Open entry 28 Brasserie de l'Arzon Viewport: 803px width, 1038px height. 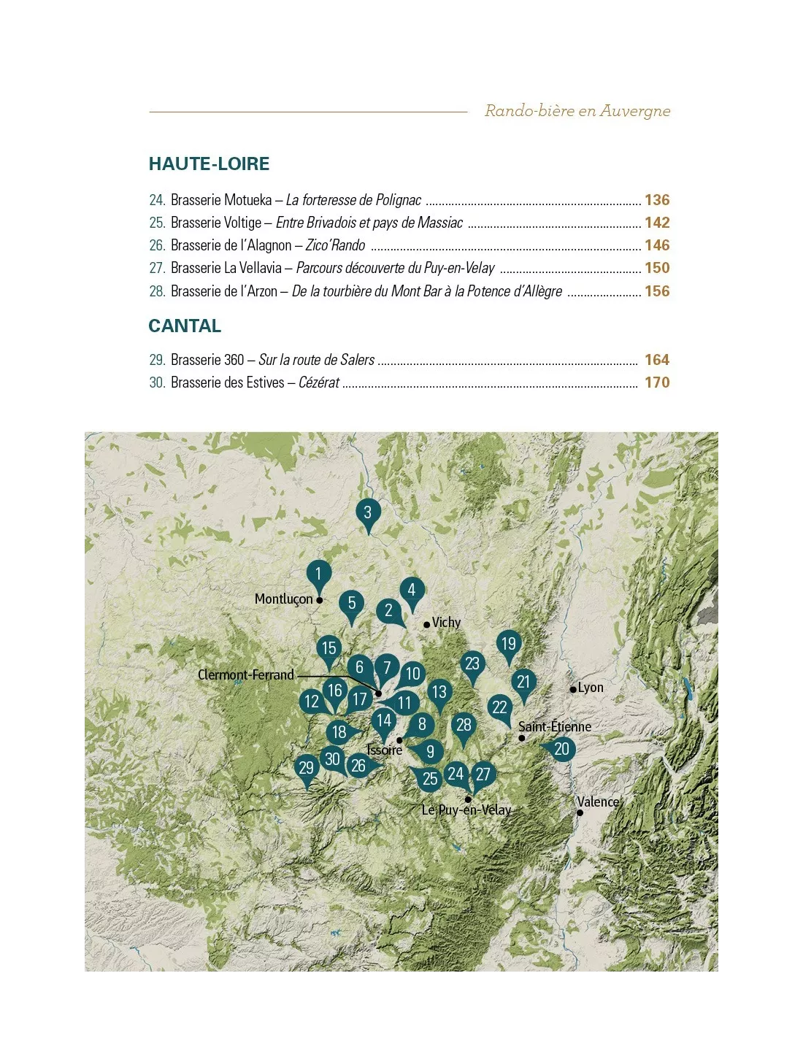coord(409,291)
